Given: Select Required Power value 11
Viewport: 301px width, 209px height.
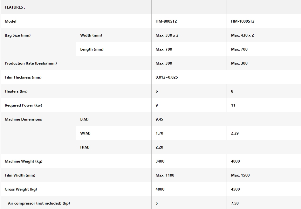Looking at the screenshot, I should point(233,105).
